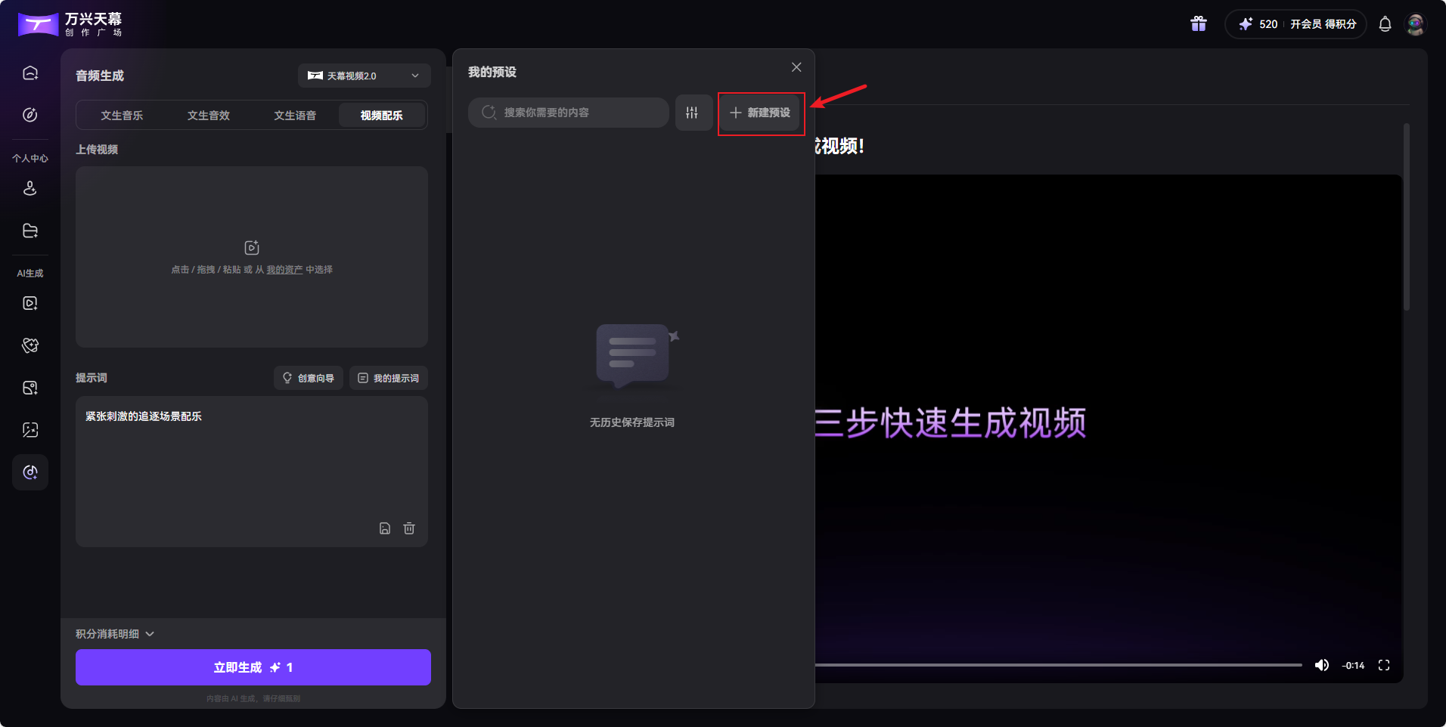Open personal center user icon

[29, 188]
